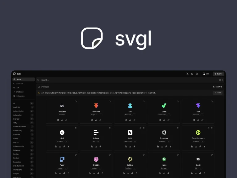The height and width of the screenshot is (178, 237).
Task: Show wordmark version of Goil logo
Action: click(69, 146)
